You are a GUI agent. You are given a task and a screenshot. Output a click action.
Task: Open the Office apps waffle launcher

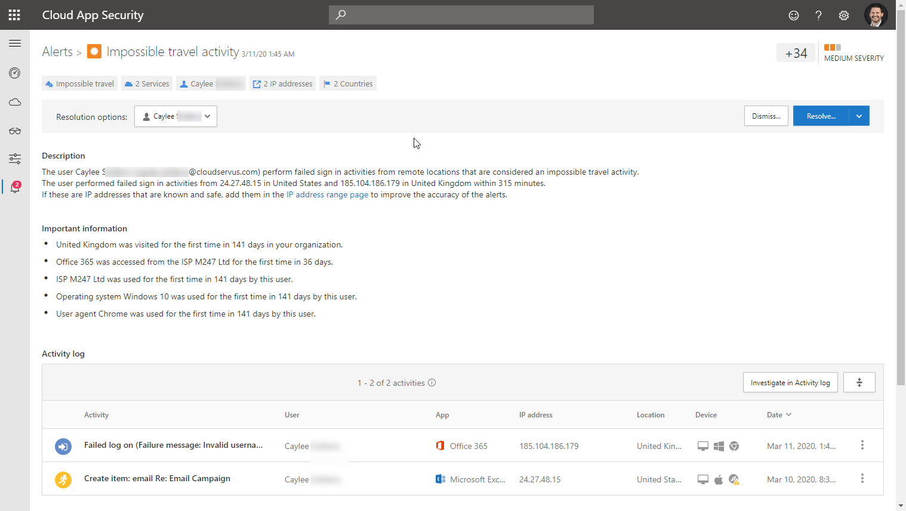tap(14, 14)
